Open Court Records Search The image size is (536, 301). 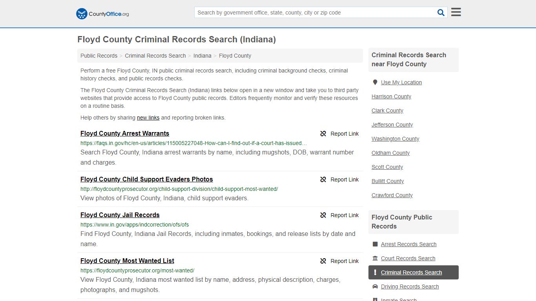pos(408,258)
